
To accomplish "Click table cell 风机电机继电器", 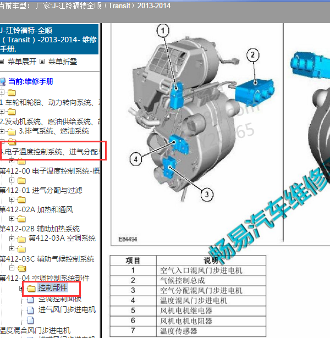I will pos(211,311).
